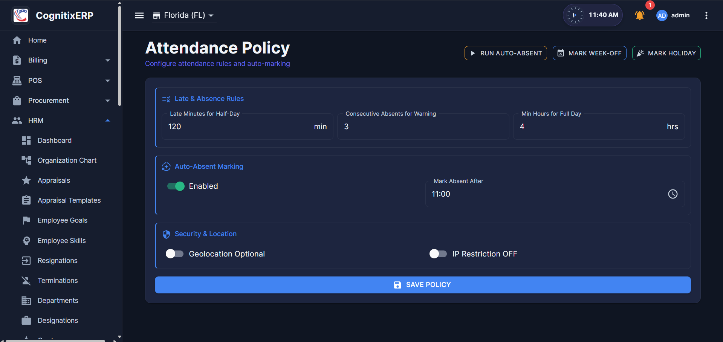723x342 pixels.
Task: Click the AD admin avatar
Action: 662,15
